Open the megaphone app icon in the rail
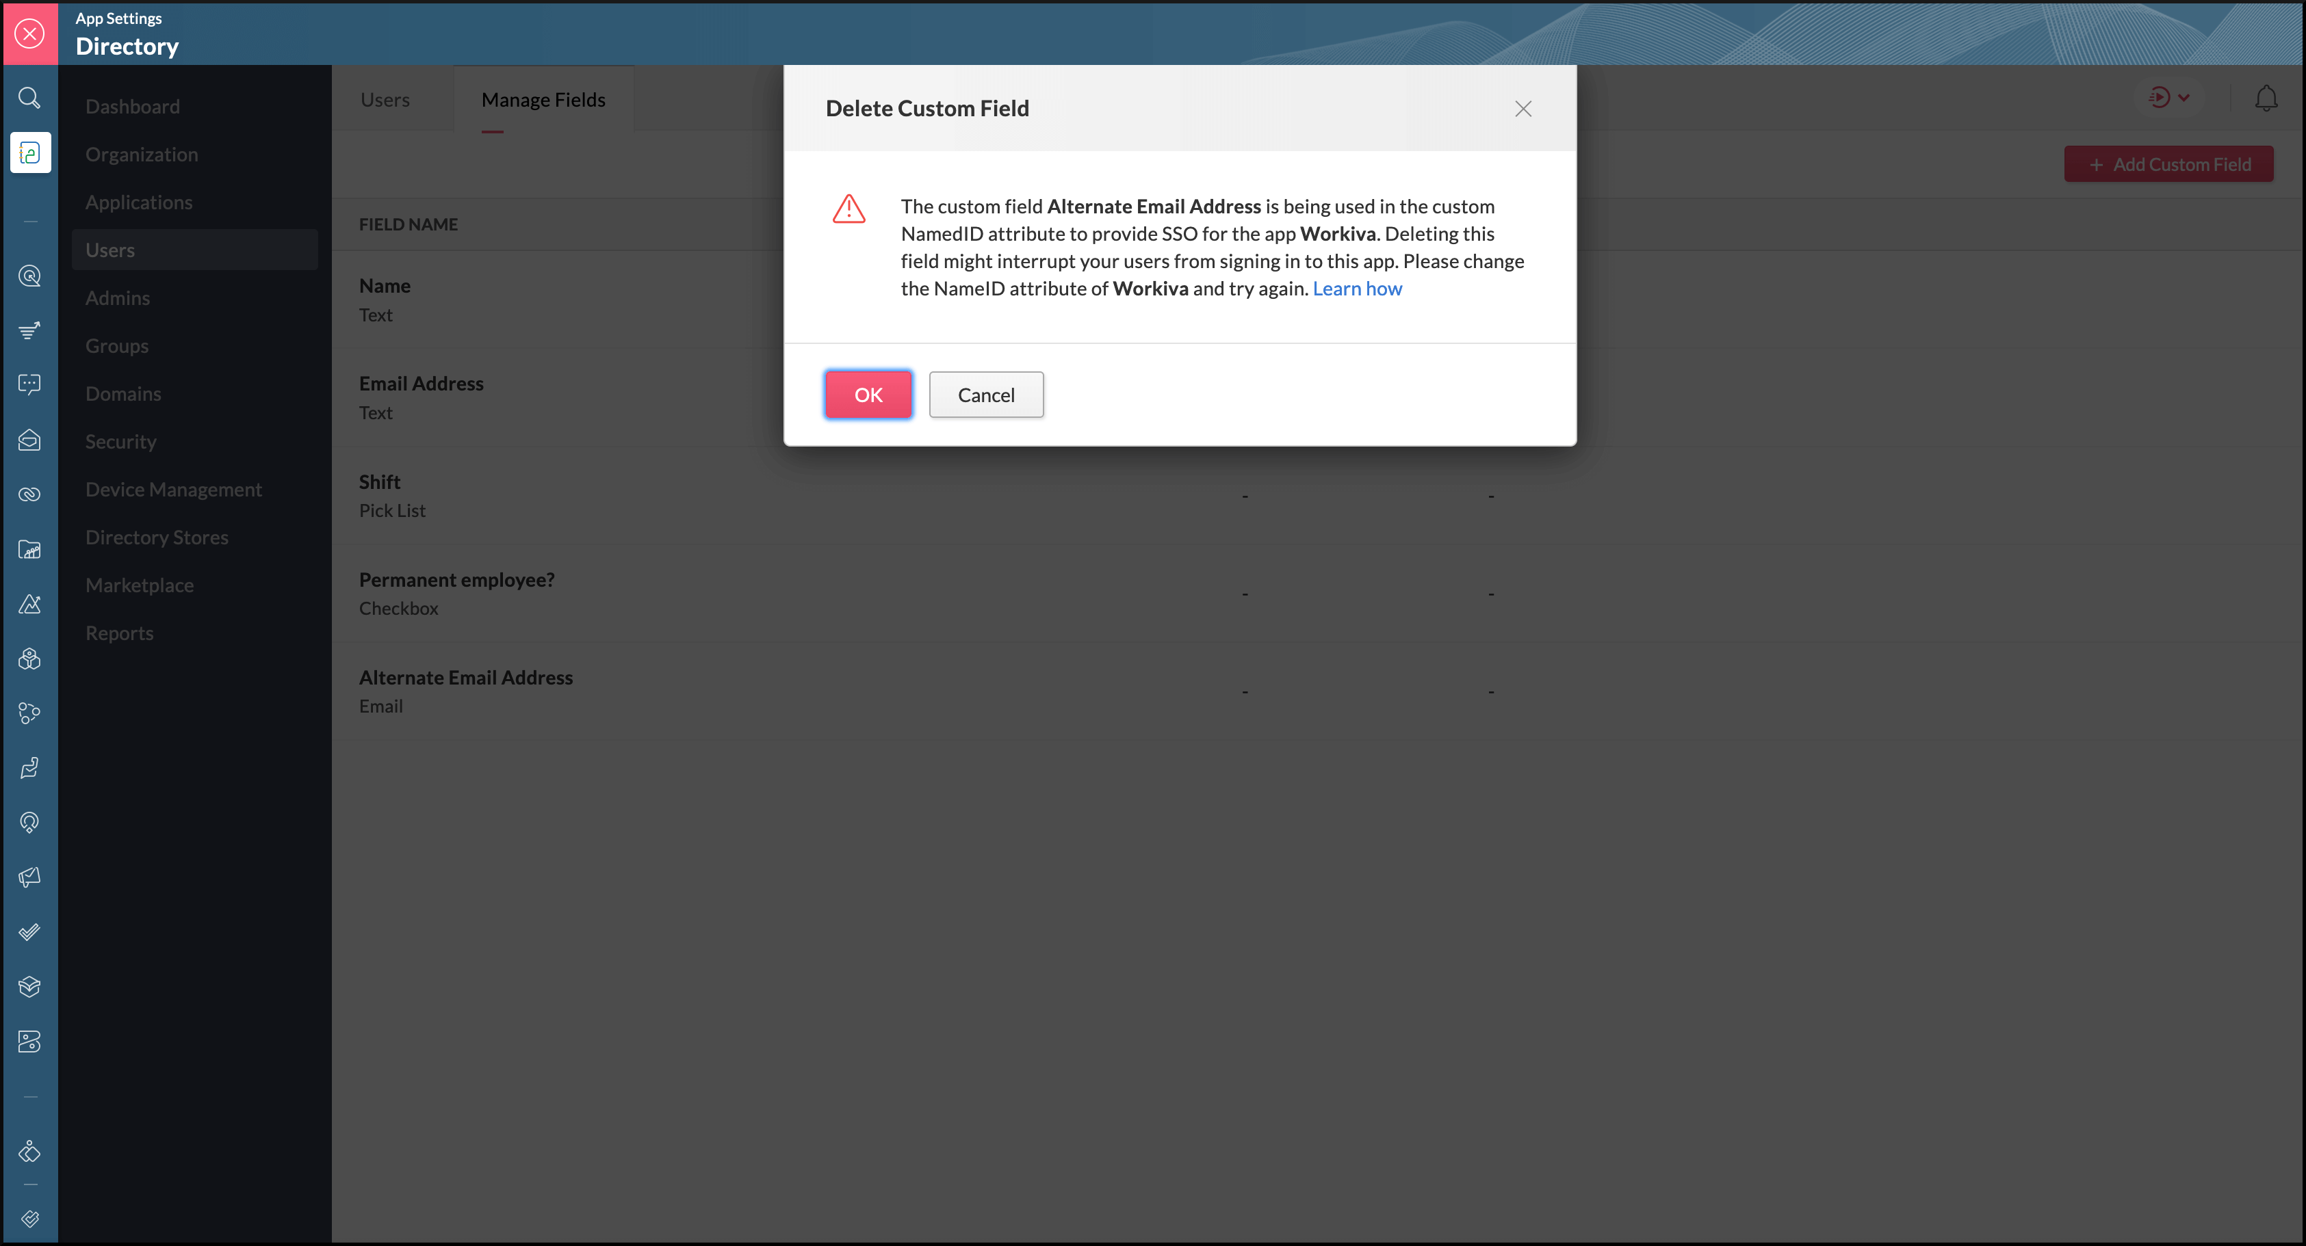 [x=29, y=877]
